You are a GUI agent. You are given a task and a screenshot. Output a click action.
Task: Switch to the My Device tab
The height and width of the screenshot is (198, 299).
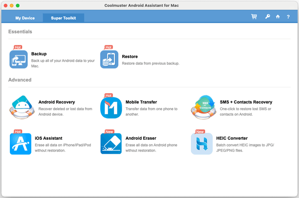25,18
